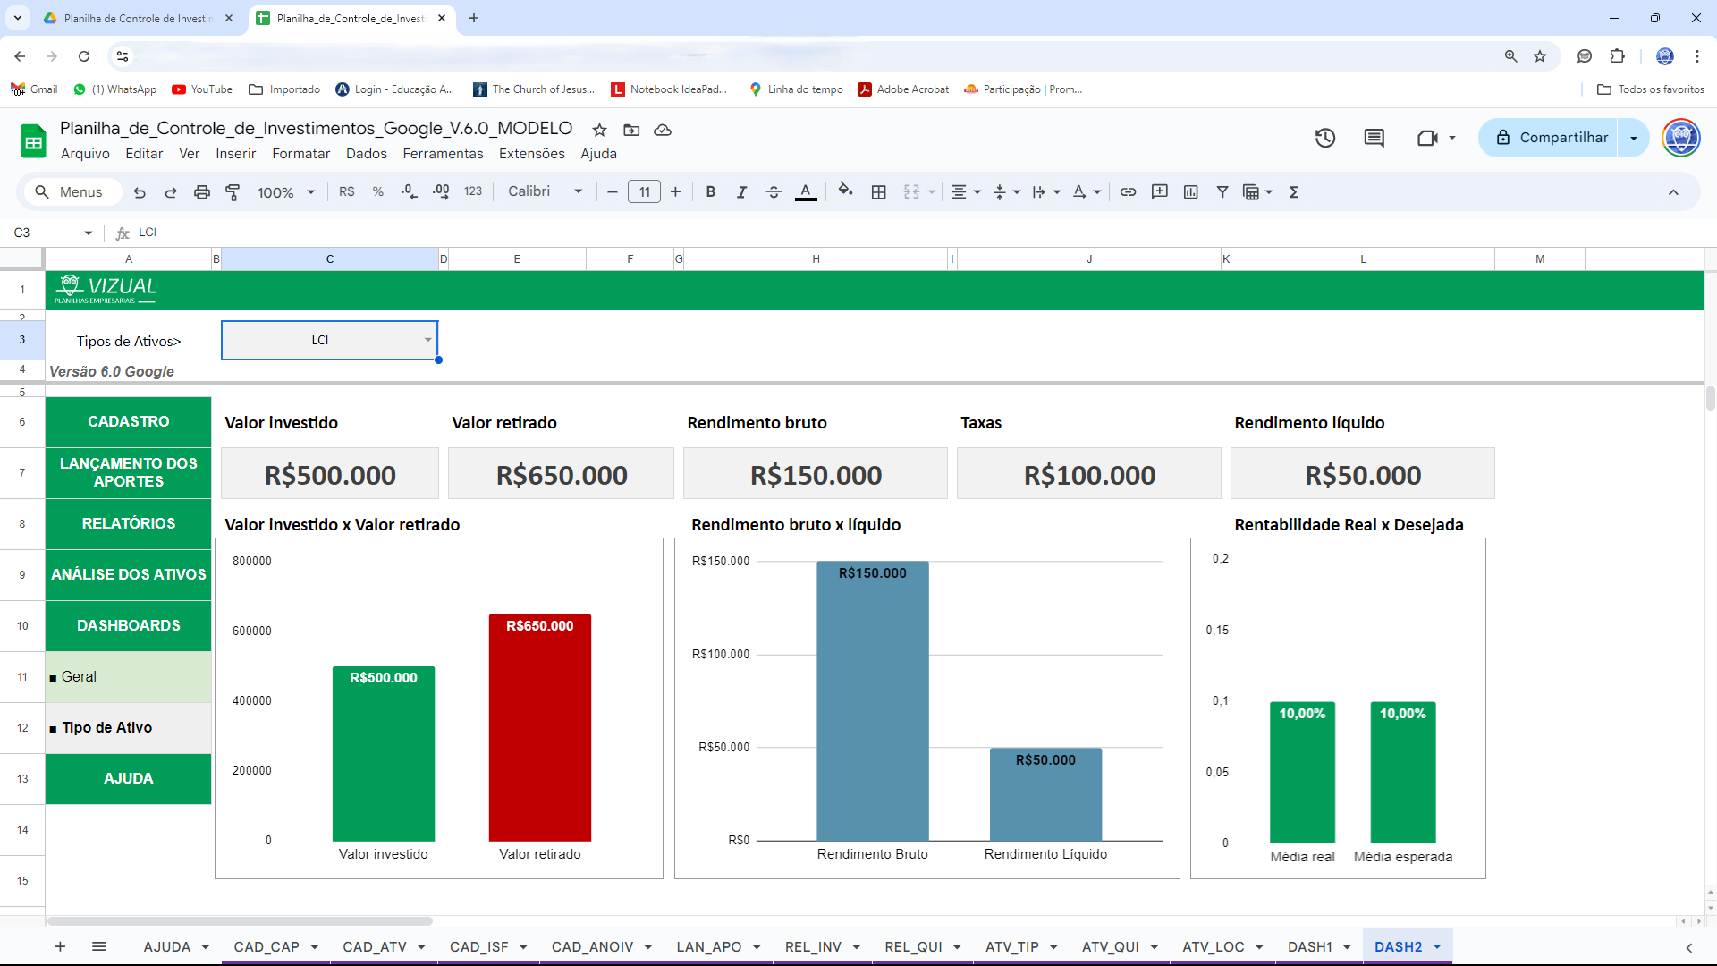Image resolution: width=1717 pixels, height=966 pixels.
Task: Open the borders tool
Action: point(878,192)
